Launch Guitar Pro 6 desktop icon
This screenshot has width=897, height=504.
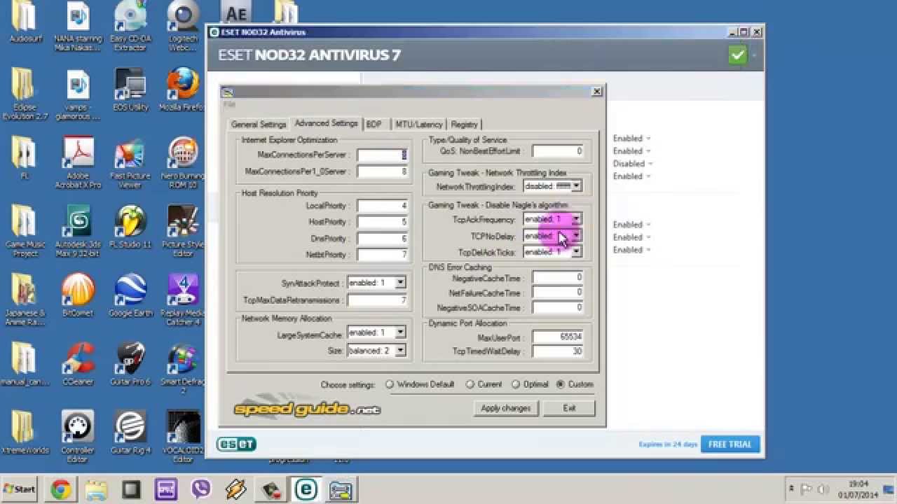click(130, 365)
